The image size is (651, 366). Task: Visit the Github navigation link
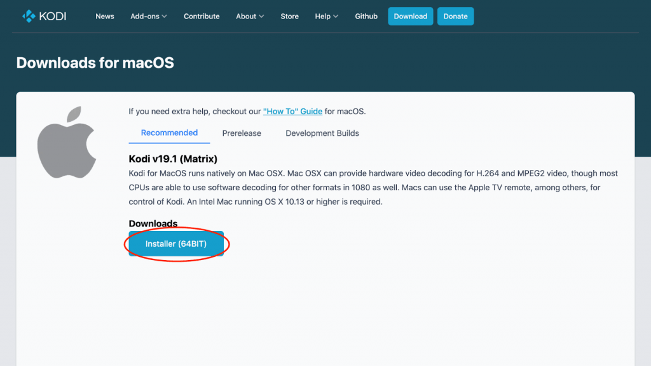tap(366, 16)
